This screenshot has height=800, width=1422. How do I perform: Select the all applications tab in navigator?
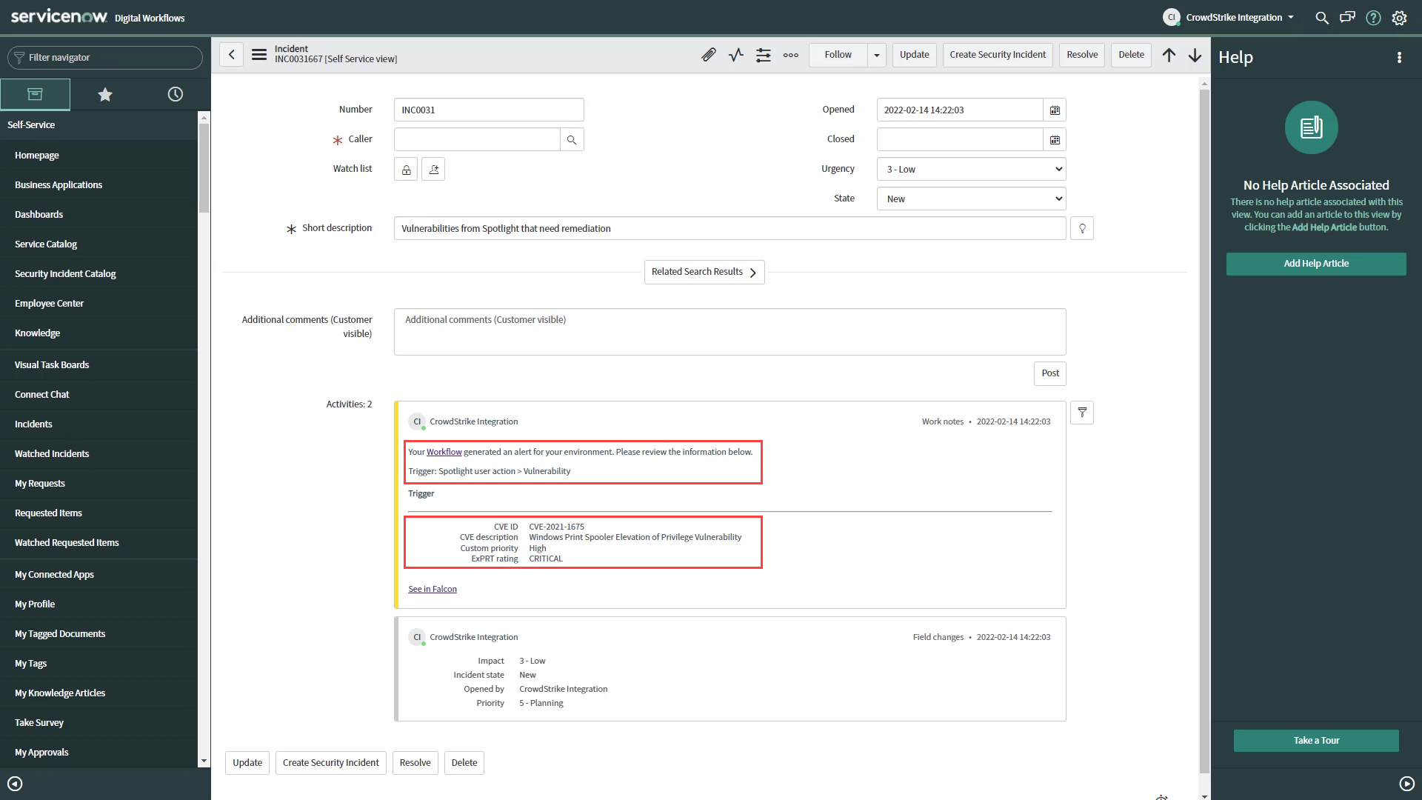pos(35,94)
